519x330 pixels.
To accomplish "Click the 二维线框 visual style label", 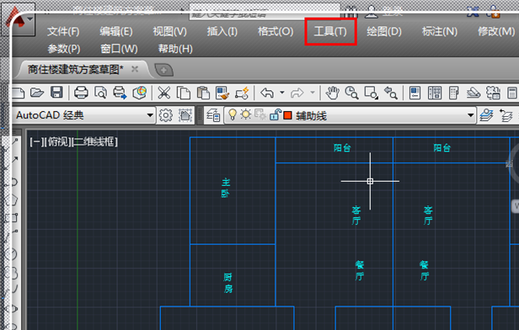I will click(x=94, y=142).
